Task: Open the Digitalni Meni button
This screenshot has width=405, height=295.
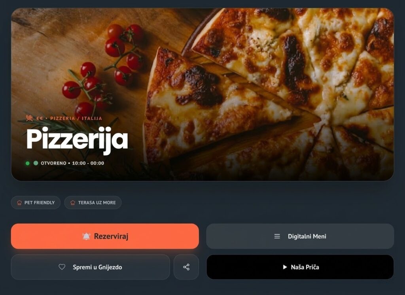Action: [300, 236]
